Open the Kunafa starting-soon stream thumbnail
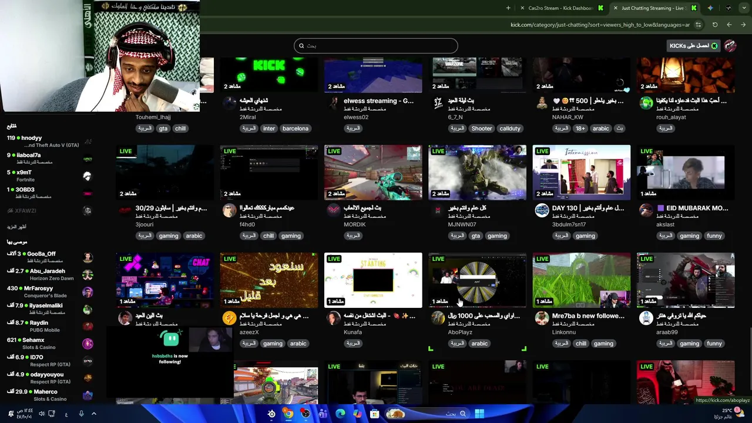 click(373, 280)
